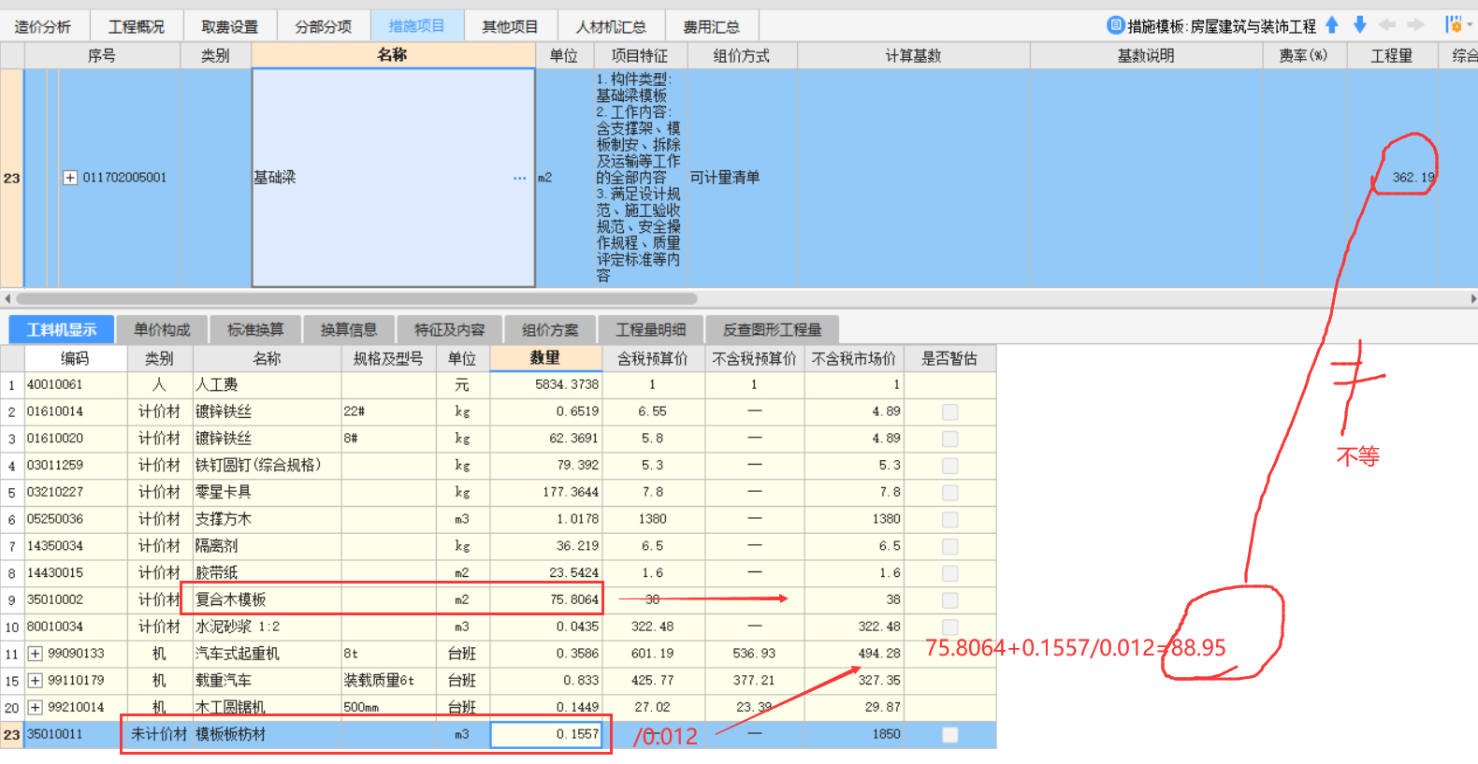Viewport: 1478px width, 764px height.
Task: Expand material row 99090133 汽车式起重机
Action: (x=36, y=654)
